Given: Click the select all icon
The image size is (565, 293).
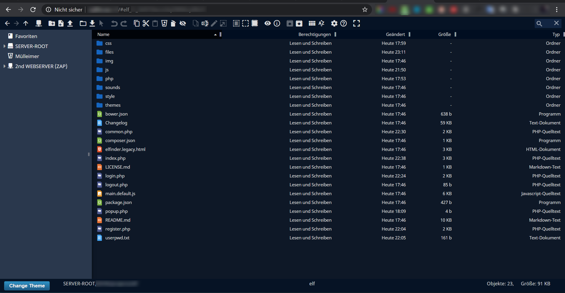Looking at the screenshot, I should [x=236, y=23].
